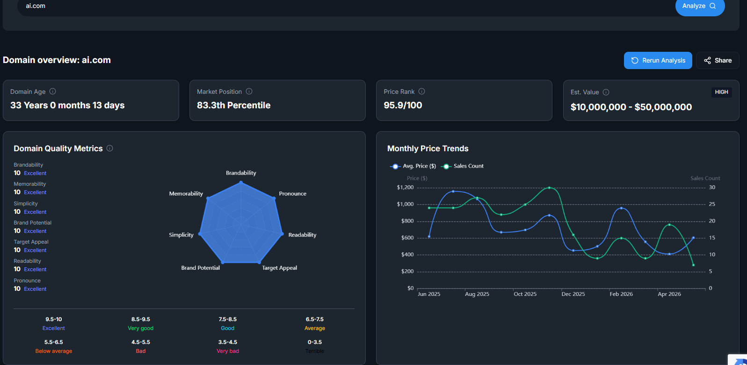This screenshot has height=365, width=747.
Task: Click "Excellent" under Brandability in the metrics list
Action: click(35, 173)
